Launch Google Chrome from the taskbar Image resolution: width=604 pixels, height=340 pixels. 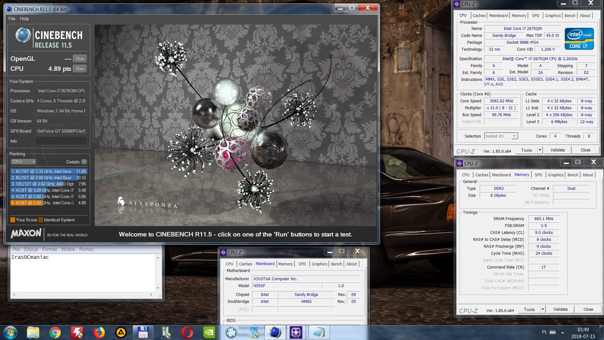pyautogui.click(x=55, y=332)
